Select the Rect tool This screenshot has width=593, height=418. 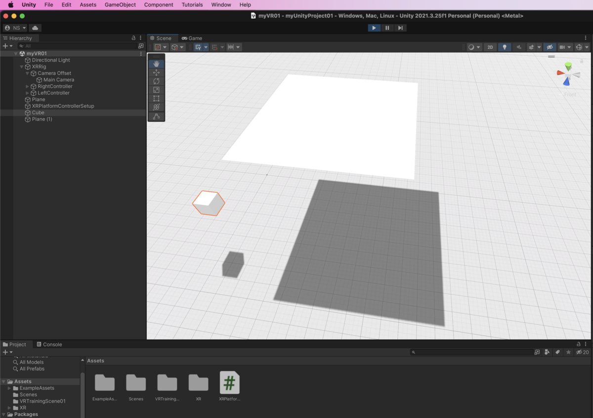[x=156, y=98]
